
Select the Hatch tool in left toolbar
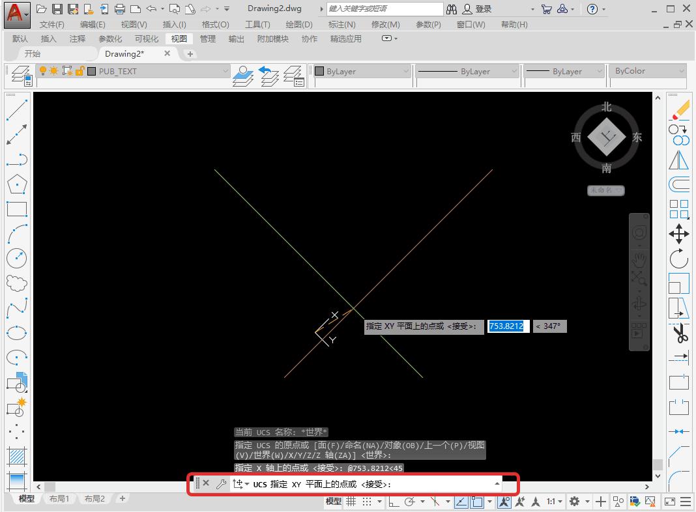(17, 456)
